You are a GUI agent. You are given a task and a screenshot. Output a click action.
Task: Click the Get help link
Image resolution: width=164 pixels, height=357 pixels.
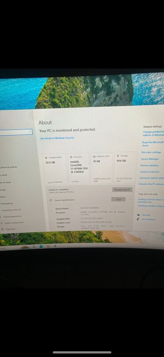tap(146, 215)
